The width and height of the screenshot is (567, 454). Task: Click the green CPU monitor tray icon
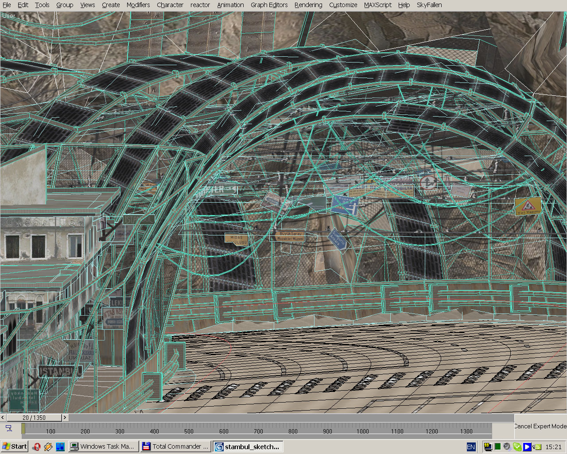(497, 446)
